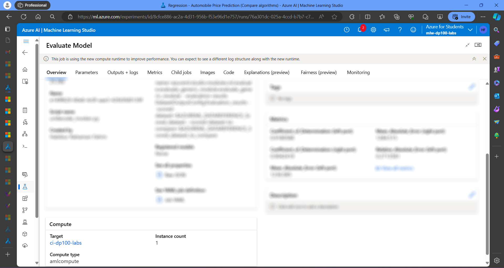Open the Edge sidebar search icon

tap(497, 30)
